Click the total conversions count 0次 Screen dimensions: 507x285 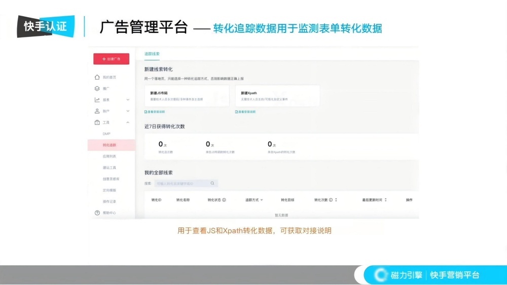pyautogui.click(x=162, y=144)
